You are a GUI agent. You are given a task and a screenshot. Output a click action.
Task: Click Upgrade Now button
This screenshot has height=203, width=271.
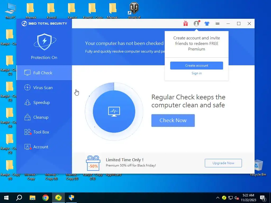click(223, 163)
